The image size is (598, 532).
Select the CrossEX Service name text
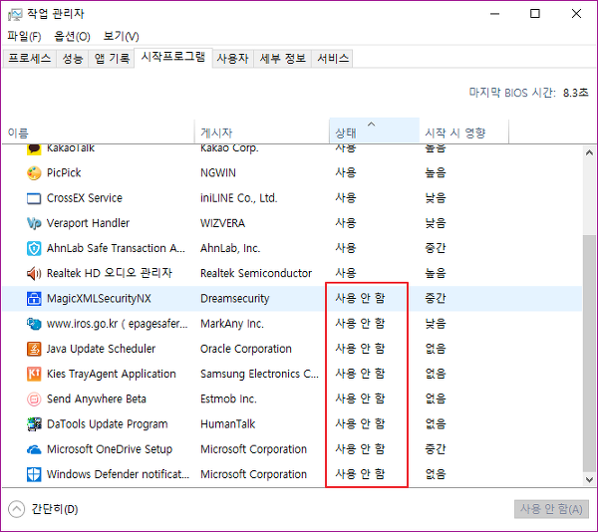coord(85,198)
